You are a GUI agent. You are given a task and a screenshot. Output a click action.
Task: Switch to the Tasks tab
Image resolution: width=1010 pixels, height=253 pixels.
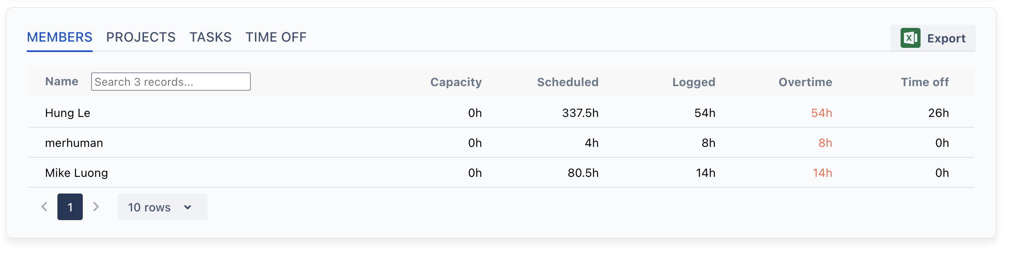[210, 37]
